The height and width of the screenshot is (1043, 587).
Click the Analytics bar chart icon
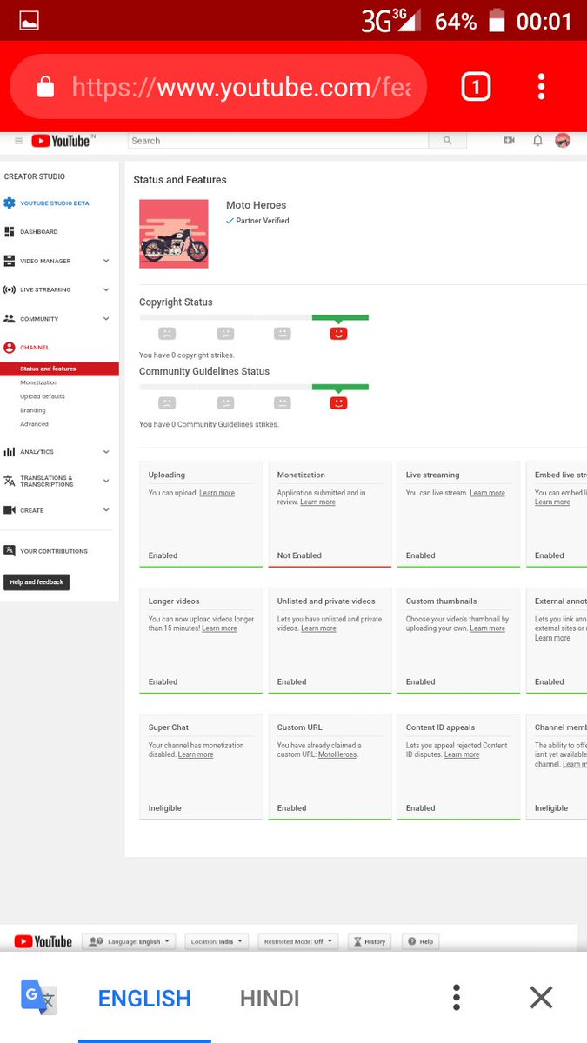10,452
